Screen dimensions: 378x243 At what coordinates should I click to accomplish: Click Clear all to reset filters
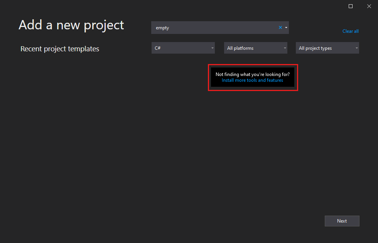pyautogui.click(x=350, y=31)
